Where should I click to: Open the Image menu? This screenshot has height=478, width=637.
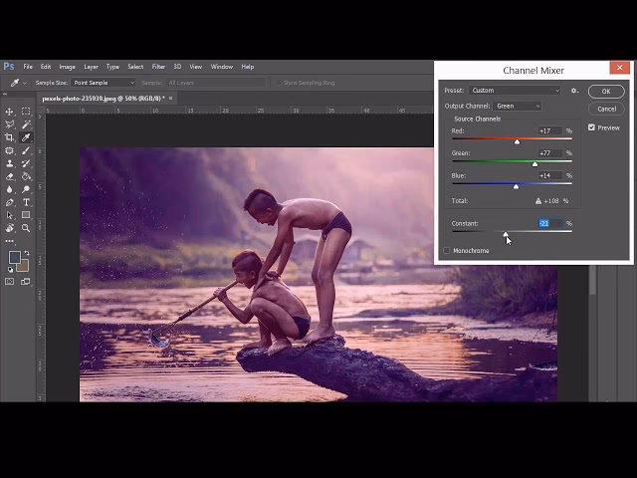pyautogui.click(x=67, y=67)
